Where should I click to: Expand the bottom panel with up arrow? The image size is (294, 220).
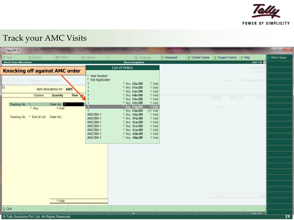[x=134, y=213]
